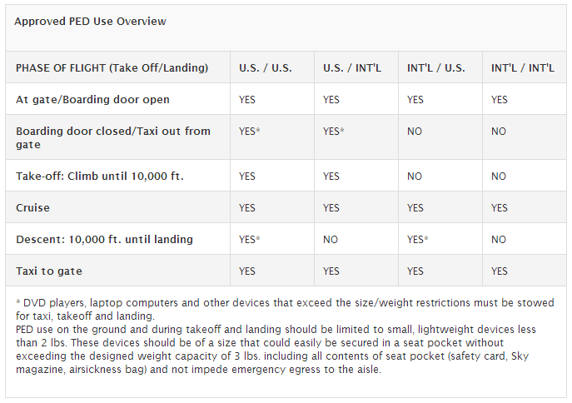Click YES in Cruise row under INT'L / INT'L

[500, 207]
